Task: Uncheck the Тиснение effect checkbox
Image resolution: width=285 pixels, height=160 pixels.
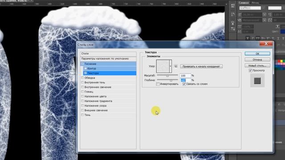Action: point(82,64)
